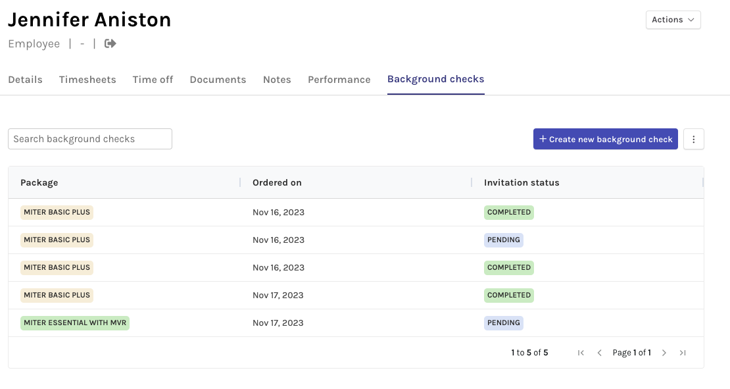Open the three-dot more options menu

coord(694,140)
